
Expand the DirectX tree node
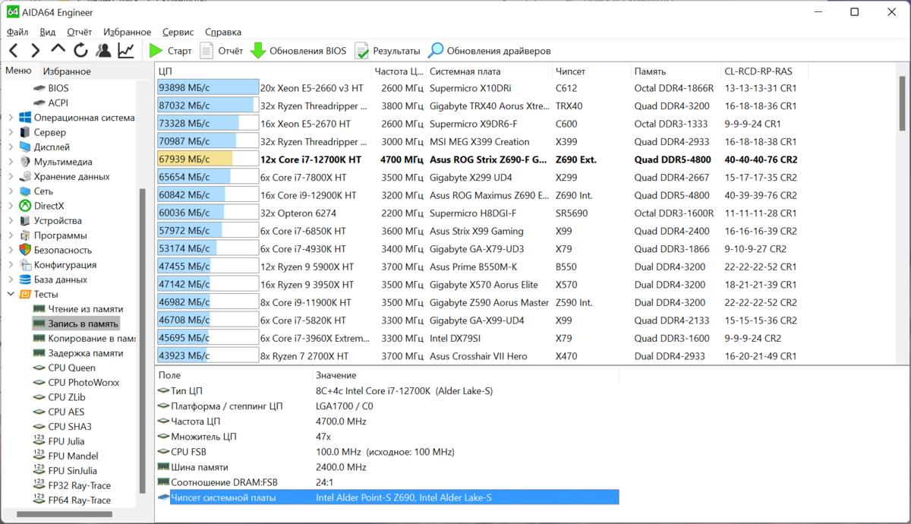(x=11, y=206)
